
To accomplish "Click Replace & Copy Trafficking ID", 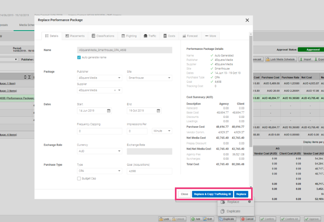I will 212,194.
